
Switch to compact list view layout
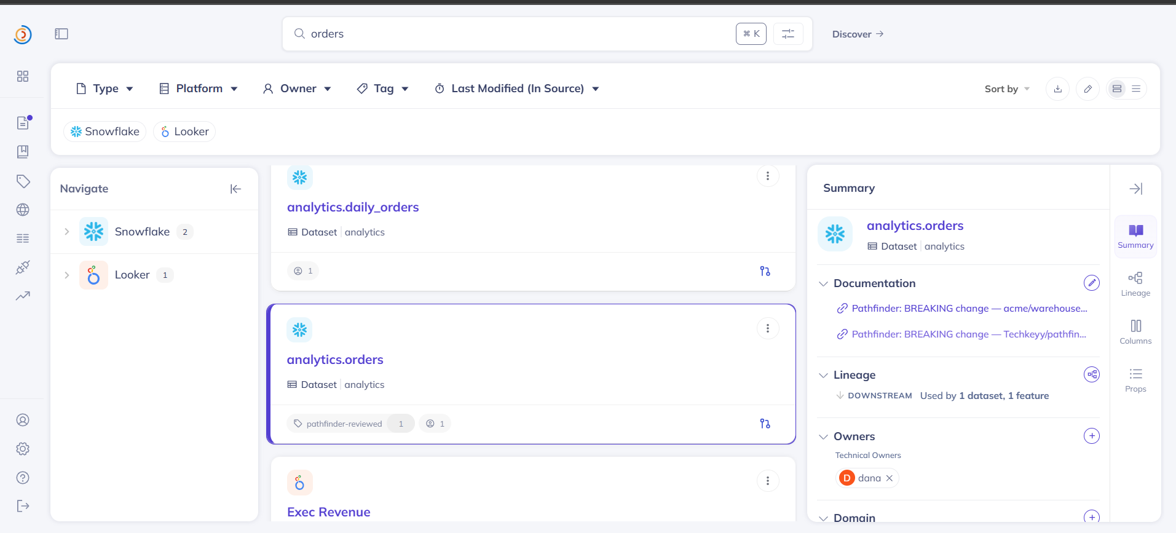pos(1136,89)
